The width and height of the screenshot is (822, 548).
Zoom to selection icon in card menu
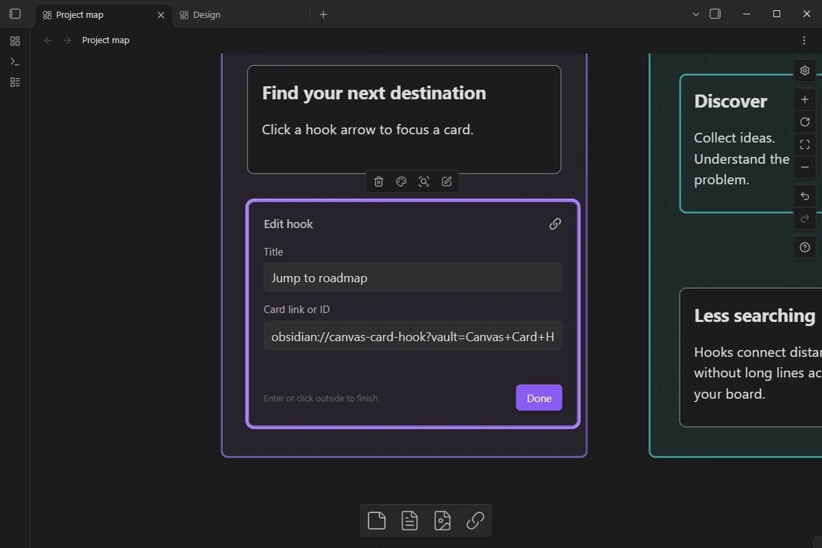(424, 182)
